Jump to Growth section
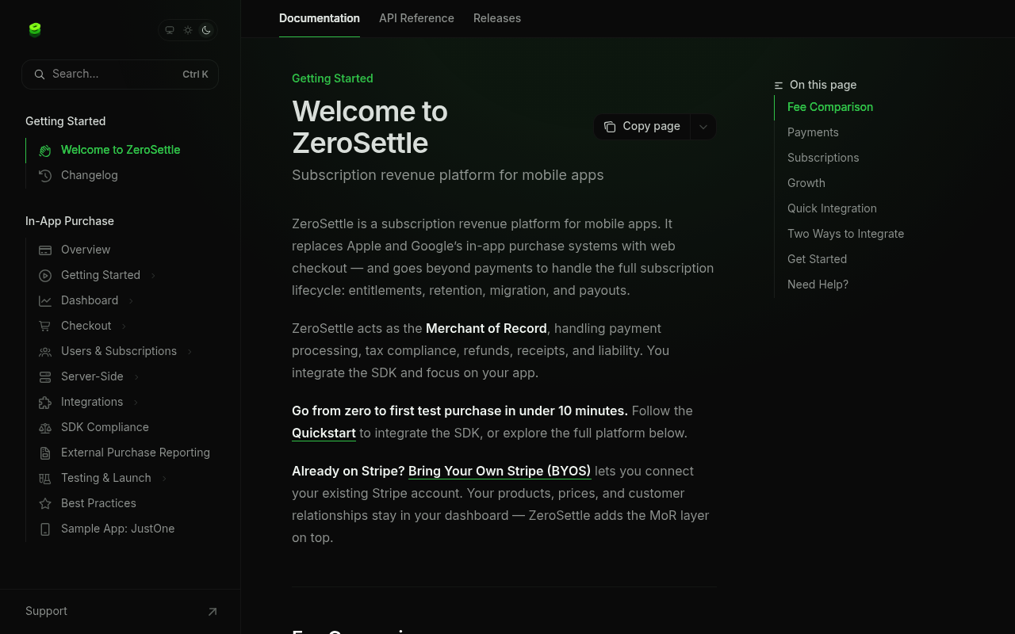The height and width of the screenshot is (634, 1015). (806, 183)
